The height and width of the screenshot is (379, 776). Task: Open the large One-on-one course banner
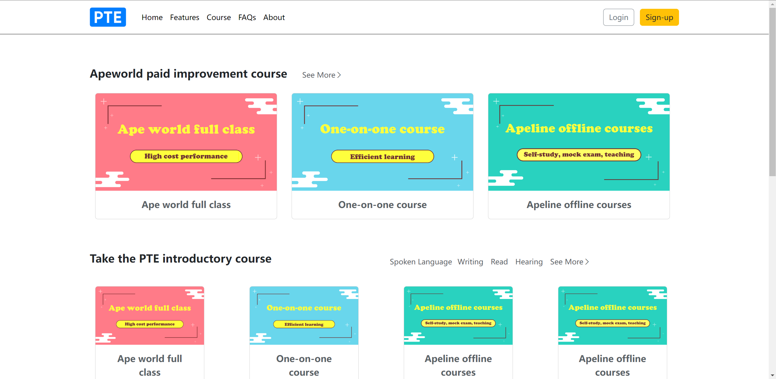coord(383,142)
